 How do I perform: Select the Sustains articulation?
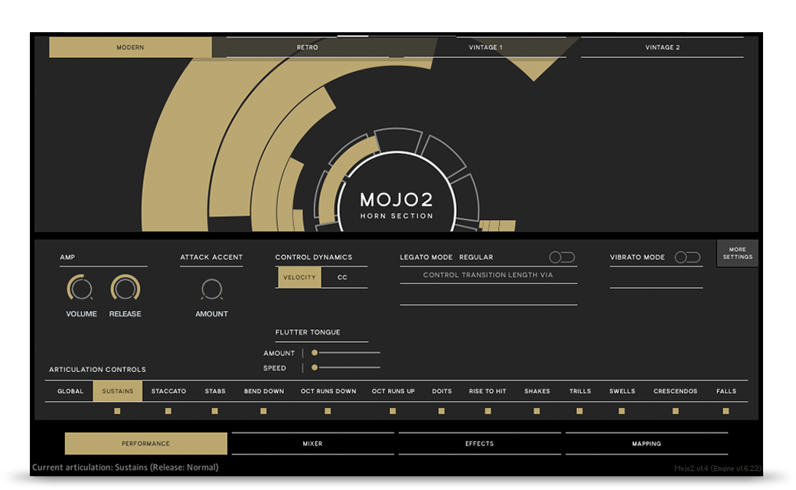(x=118, y=391)
